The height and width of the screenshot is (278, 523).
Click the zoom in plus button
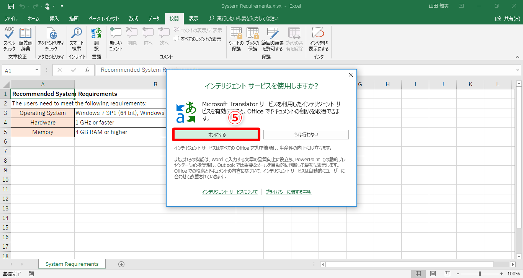click(x=501, y=274)
